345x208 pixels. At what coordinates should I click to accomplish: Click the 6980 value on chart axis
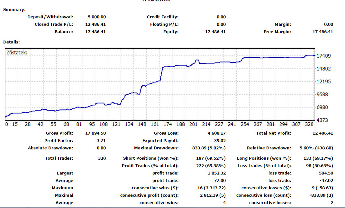click(x=322, y=107)
